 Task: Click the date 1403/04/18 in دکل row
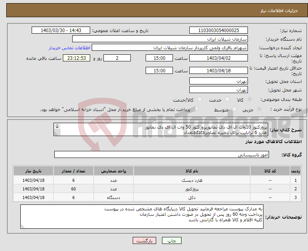[x=34, y=197]
